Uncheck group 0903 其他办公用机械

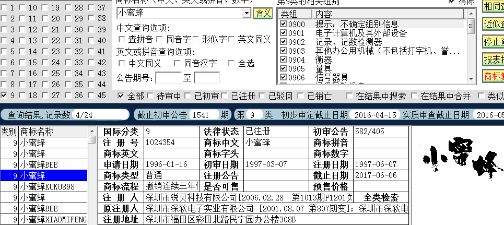283,51
